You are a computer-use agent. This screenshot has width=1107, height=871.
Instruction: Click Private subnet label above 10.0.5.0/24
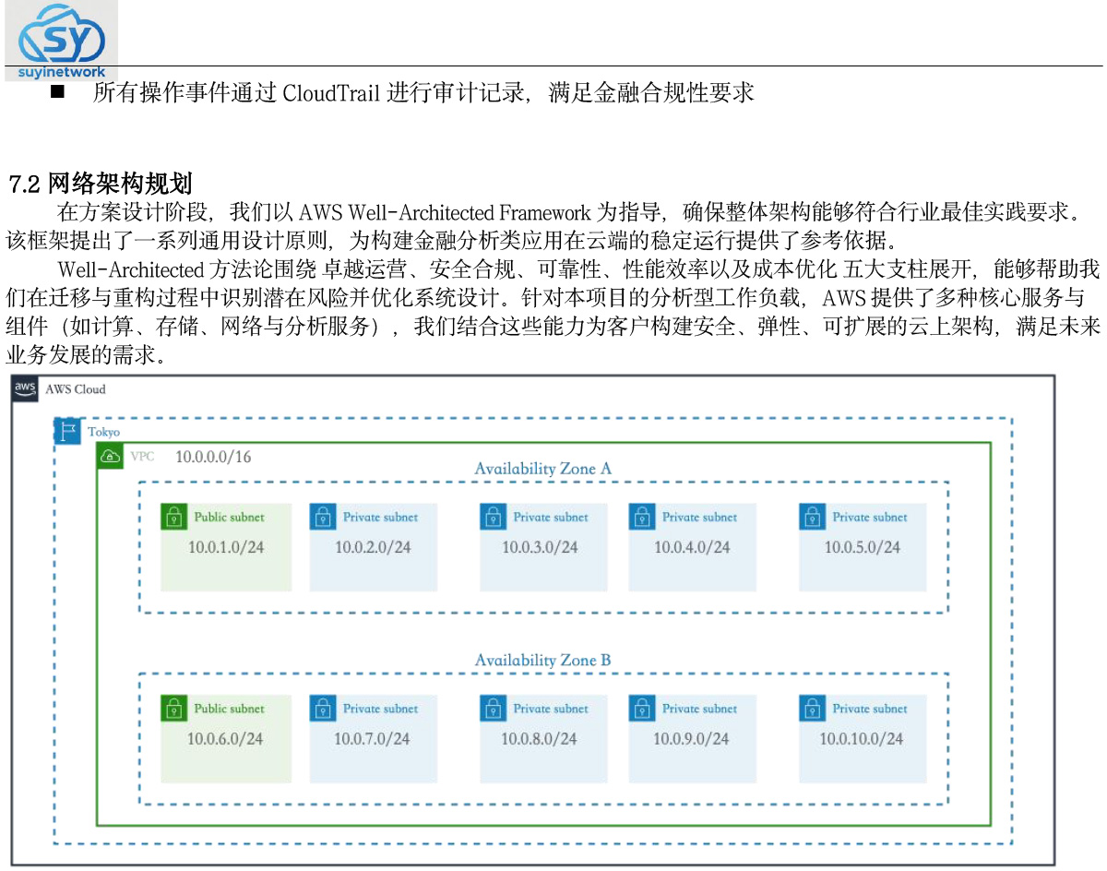(x=870, y=518)
